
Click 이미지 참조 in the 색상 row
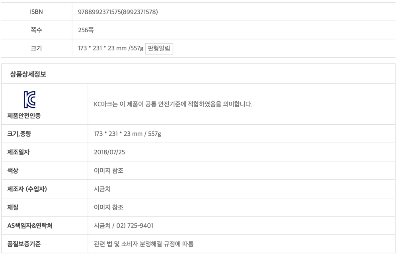109,170
